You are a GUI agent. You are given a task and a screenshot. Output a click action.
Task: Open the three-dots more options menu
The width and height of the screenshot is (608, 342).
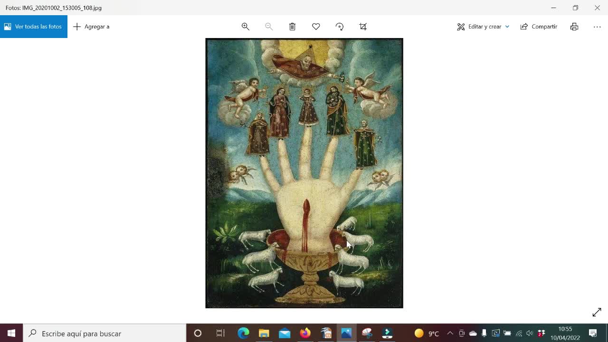(x=597, y=27)
